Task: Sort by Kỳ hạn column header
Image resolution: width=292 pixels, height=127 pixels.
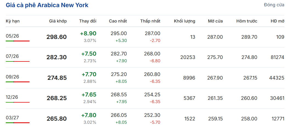Action: tap(13, 21)
